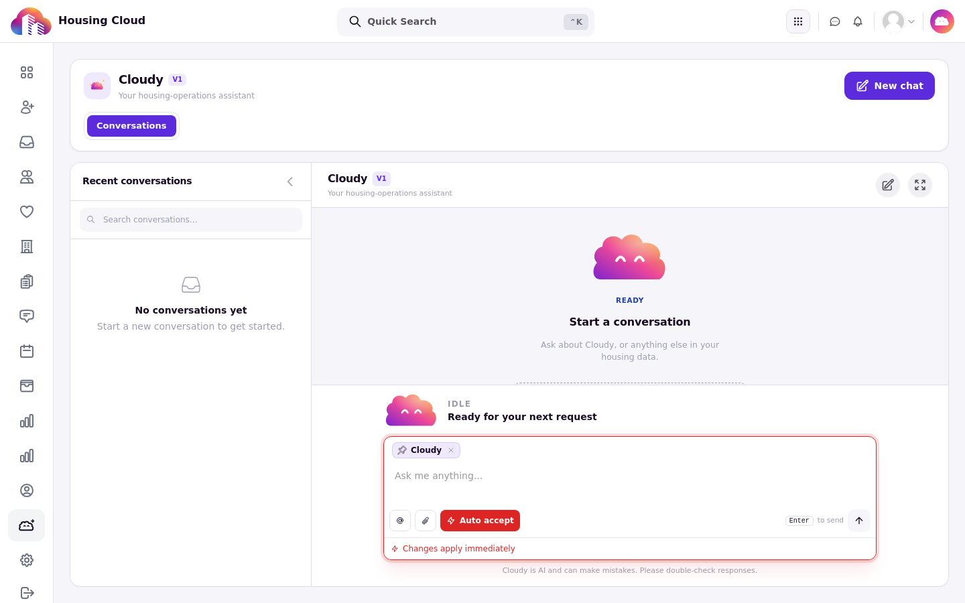Open the profile circle sidebar icon

click(x=27, y=490)
